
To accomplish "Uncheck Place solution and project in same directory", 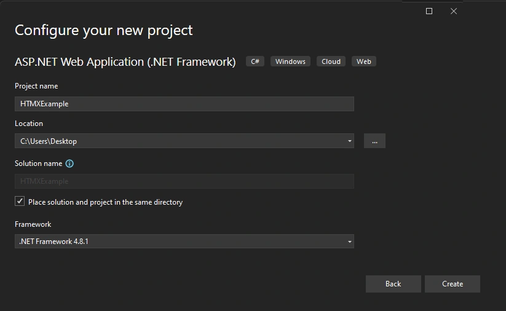I will tap(20, 202).
